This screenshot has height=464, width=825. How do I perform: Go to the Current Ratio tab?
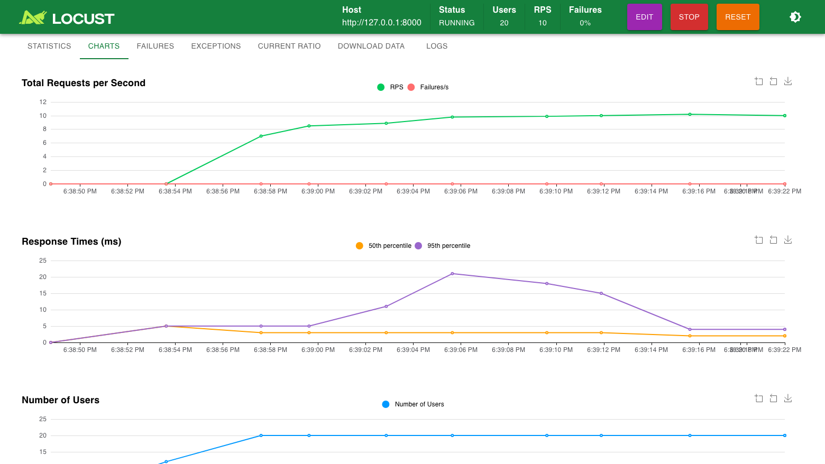coord(289,46)
